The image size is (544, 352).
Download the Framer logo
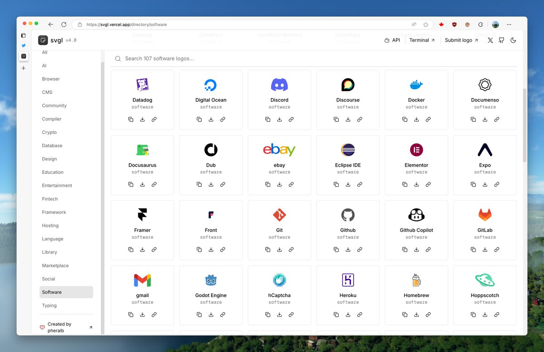click(x=142, y=250)
